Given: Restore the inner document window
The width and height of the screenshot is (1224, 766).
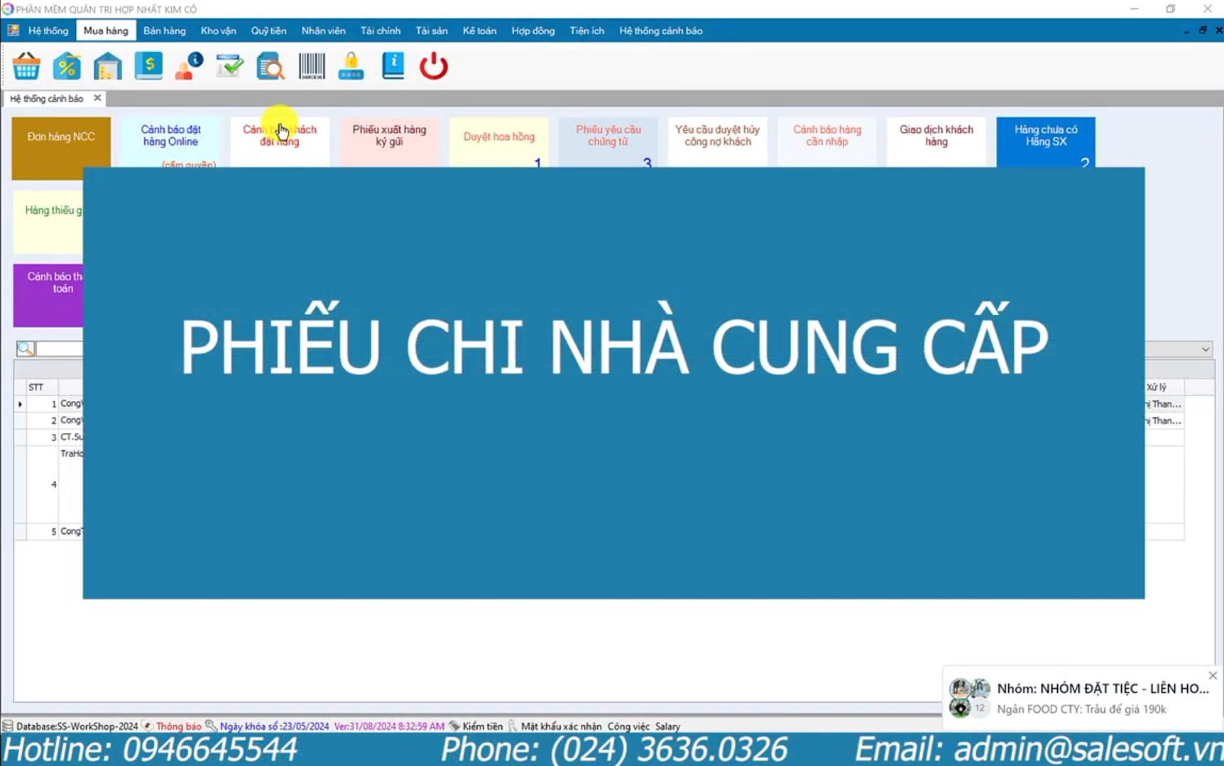Looking at the screenshot, I should coord(1203,31).
